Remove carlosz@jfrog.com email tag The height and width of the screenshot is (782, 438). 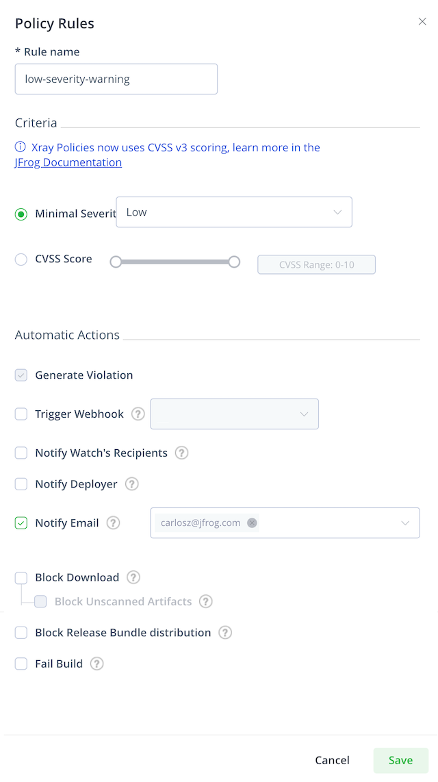[252, 522]
